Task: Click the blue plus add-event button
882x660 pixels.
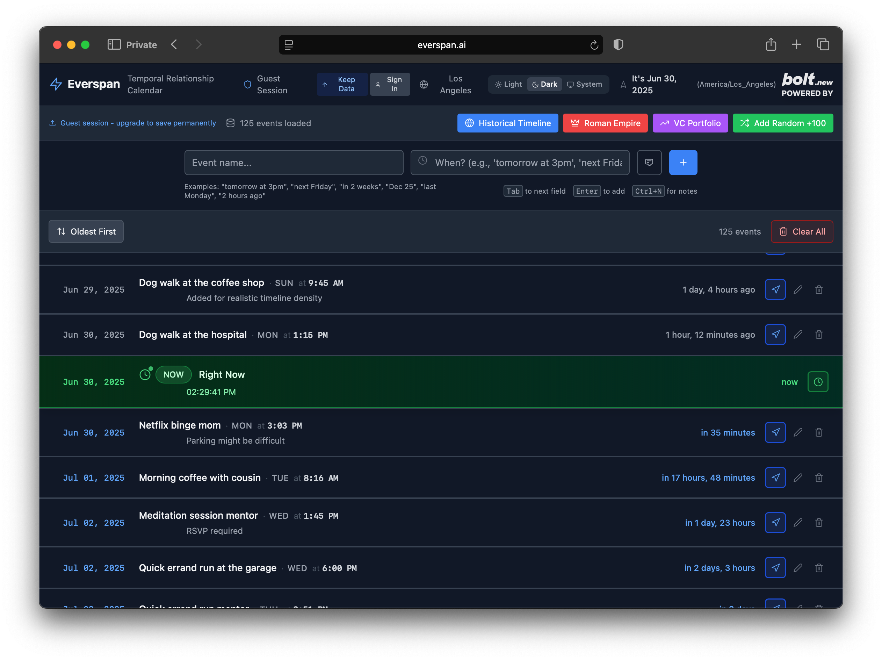Action: (682, 162)
